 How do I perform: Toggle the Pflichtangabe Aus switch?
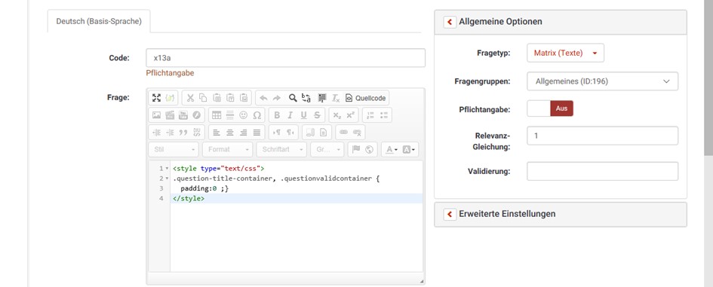click(x=550, y=108)
